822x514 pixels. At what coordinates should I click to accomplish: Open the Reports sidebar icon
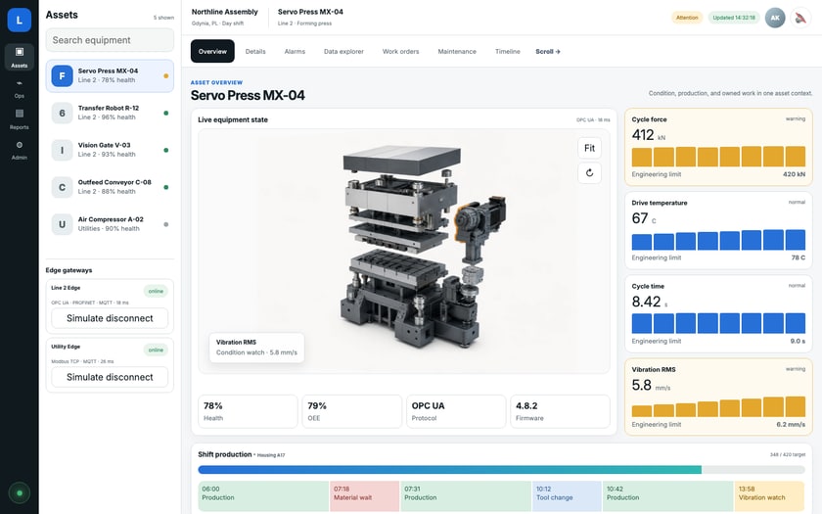[20, 119]
